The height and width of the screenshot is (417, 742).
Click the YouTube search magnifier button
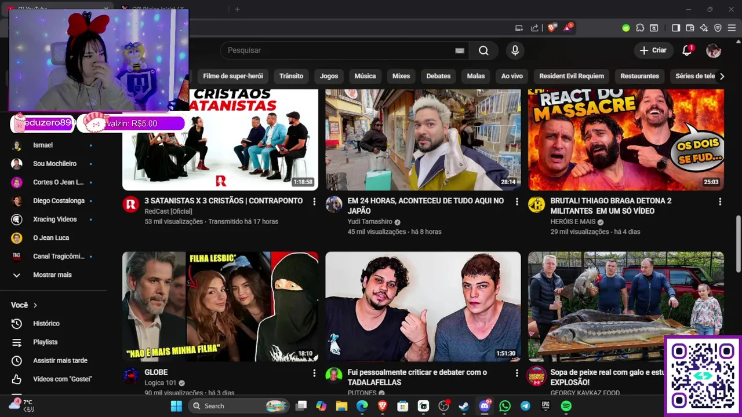[483, 50]
